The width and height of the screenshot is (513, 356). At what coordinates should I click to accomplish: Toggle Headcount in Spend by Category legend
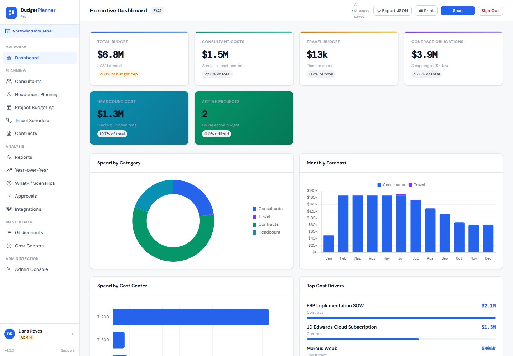pos(266,232)
